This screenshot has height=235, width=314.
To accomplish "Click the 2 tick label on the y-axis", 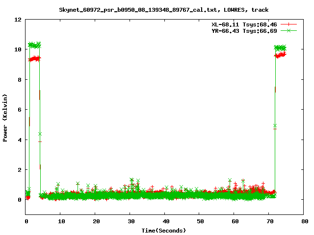I will click(x=20, y=170).
